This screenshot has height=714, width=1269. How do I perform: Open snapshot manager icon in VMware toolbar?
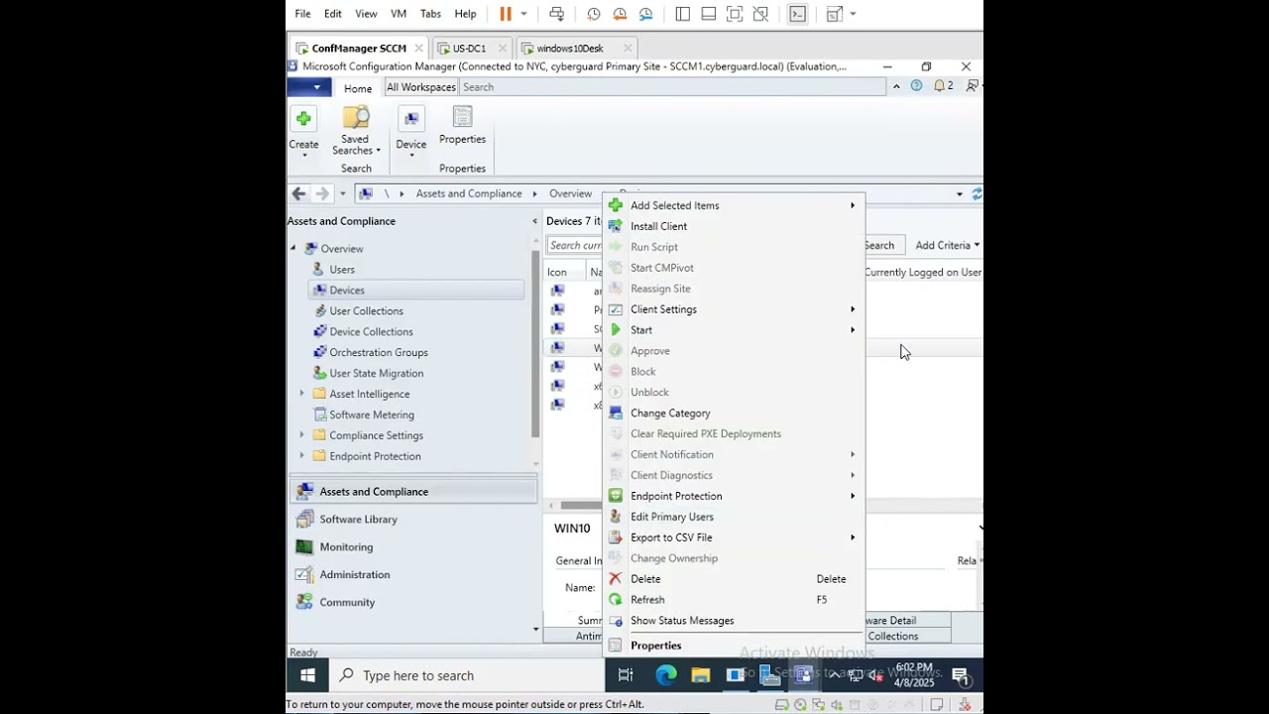[646, 14]
